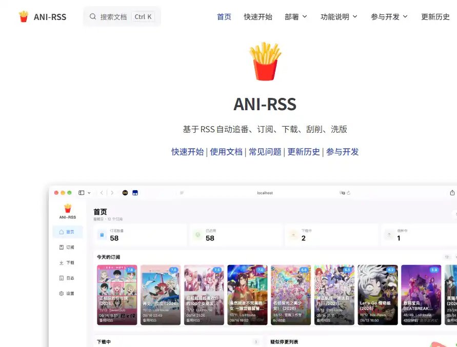The image size is (457, 347).
Task: Click the 做种中 upload arrow stat icon
Action: pos(389,235)
